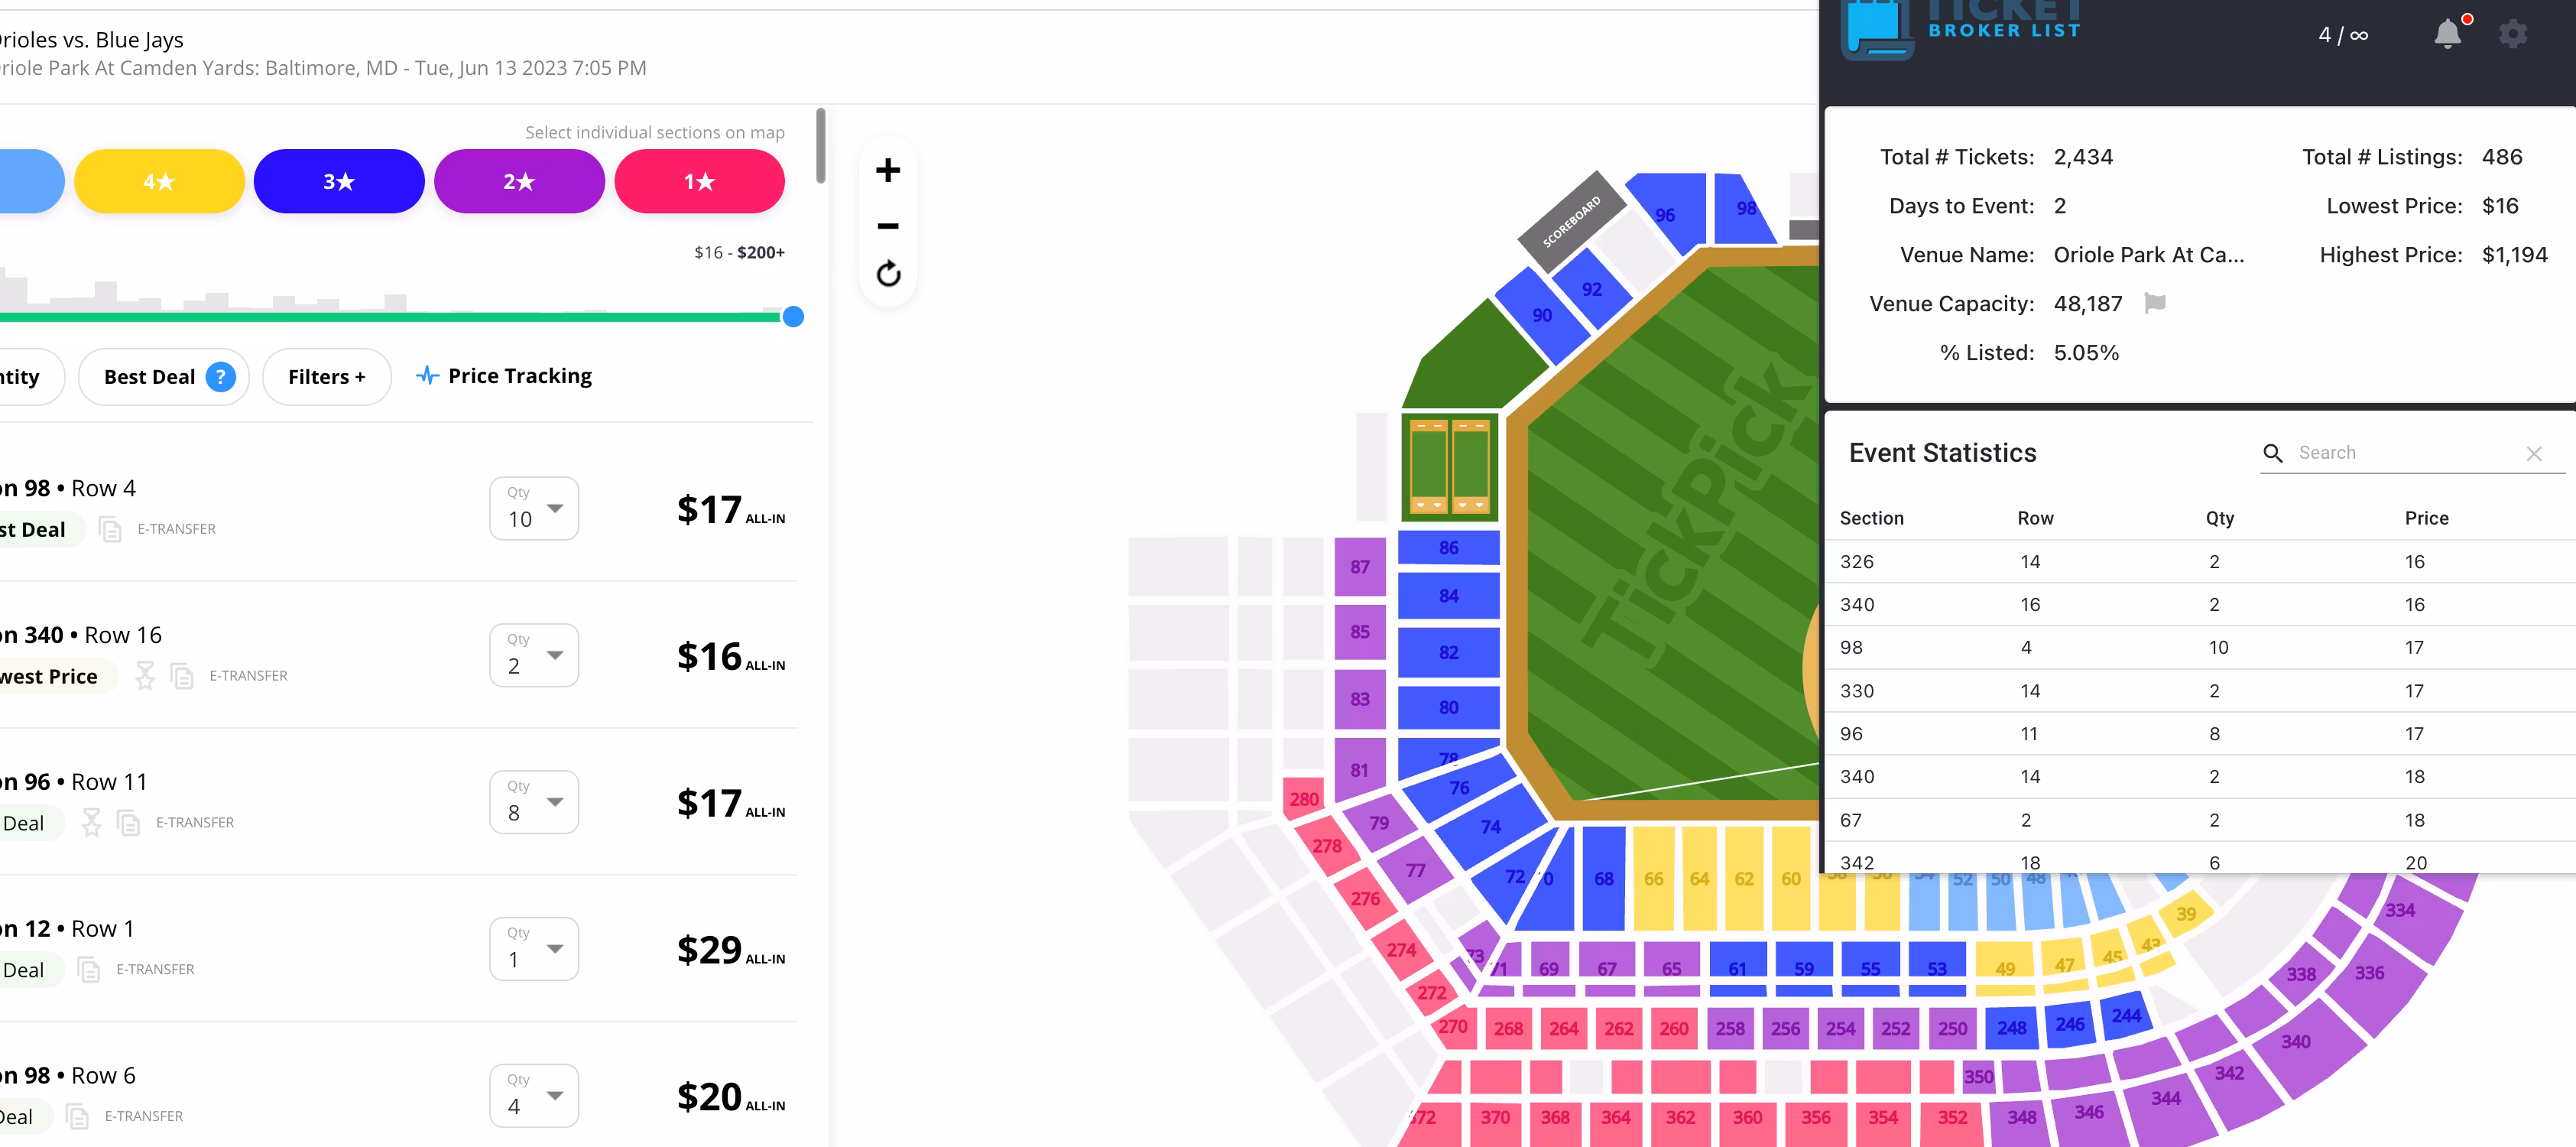Toggle the 1-star rating filter
This screenshot has height=1147, width=2576.
click(699, 182)
